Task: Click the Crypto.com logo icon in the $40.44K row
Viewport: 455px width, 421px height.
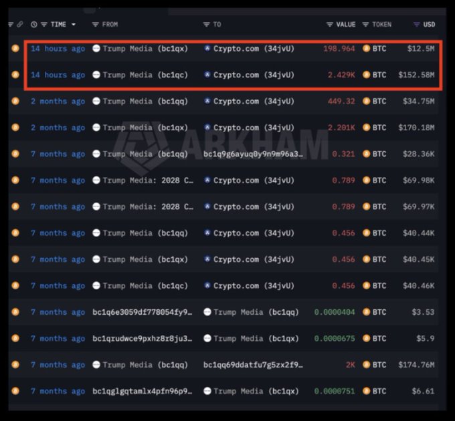Action: click(x=207, y=233)
